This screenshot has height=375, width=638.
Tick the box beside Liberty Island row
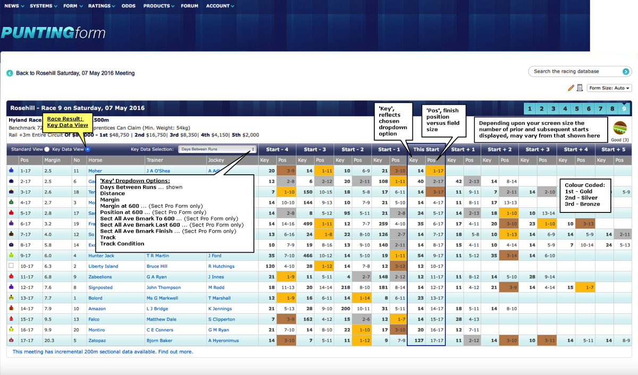point(11,266)
